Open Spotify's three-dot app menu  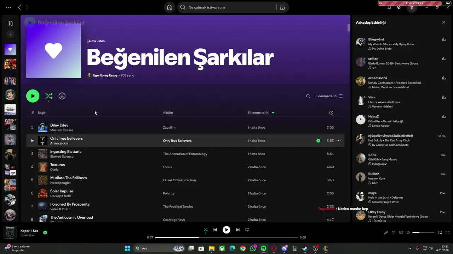(8, 7)
